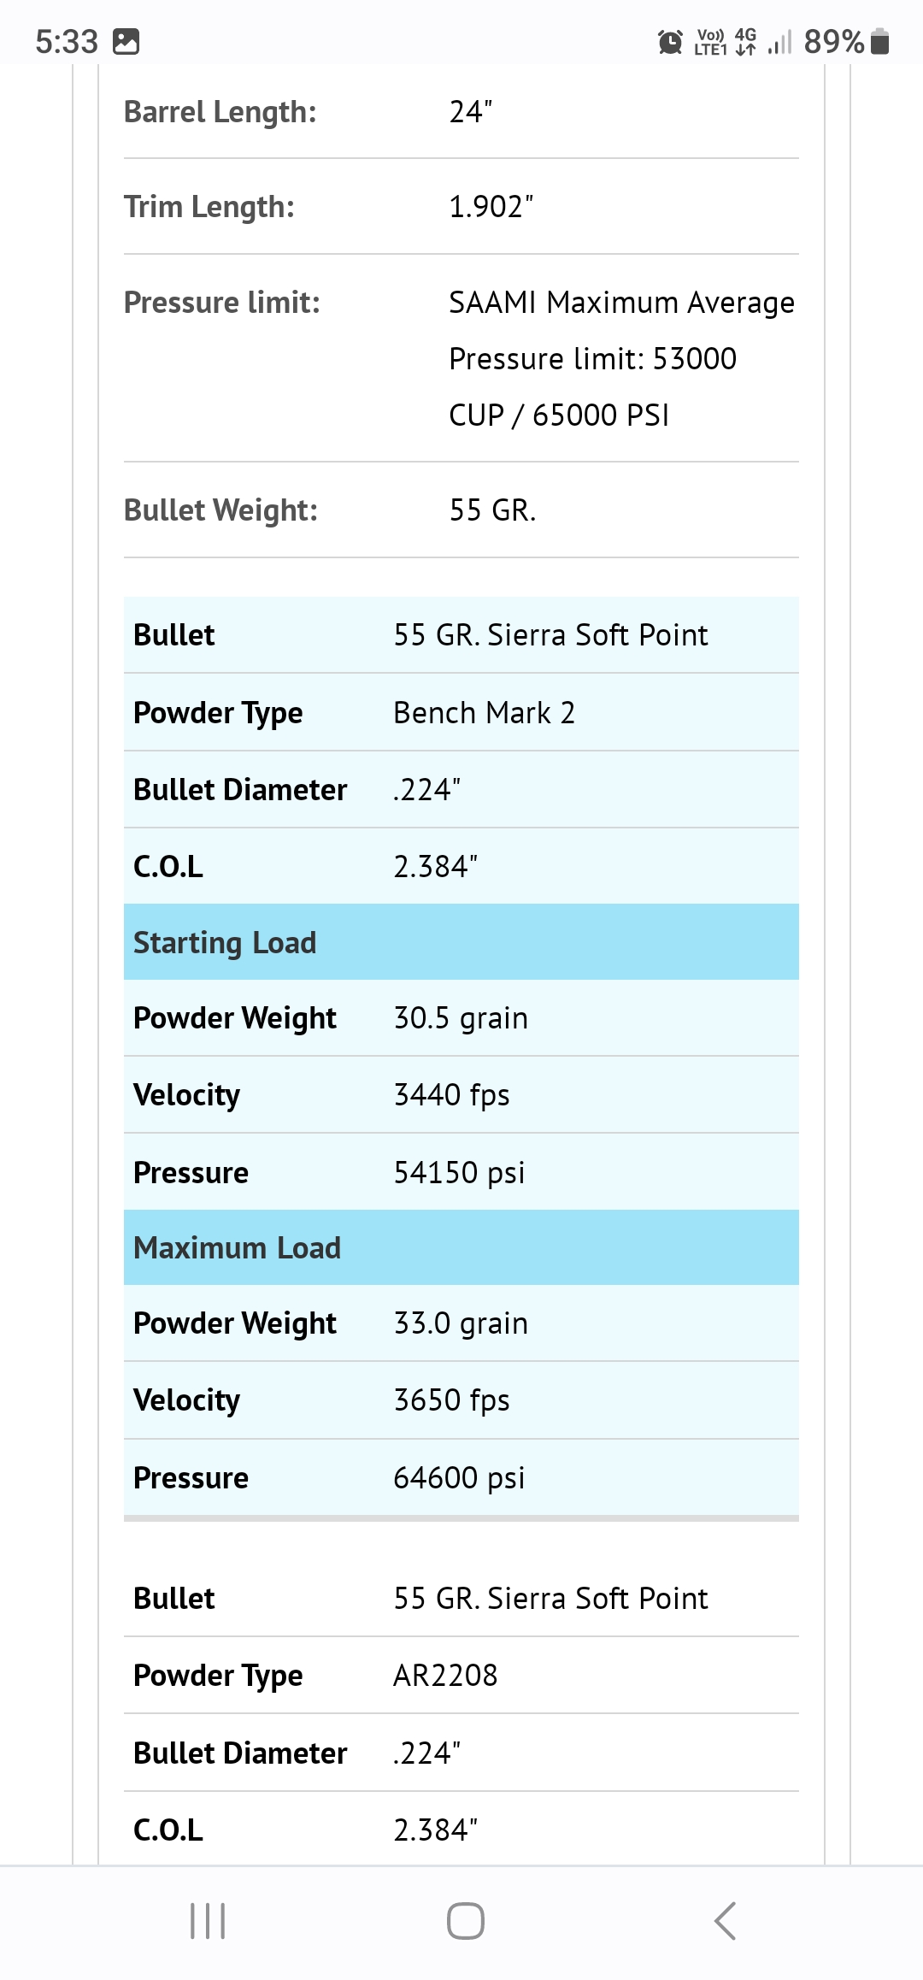Image resolution: width=923 pixels, height=1980 pixels.
Task: Tap the Barrel Length label
Action: tap(220, 112)
